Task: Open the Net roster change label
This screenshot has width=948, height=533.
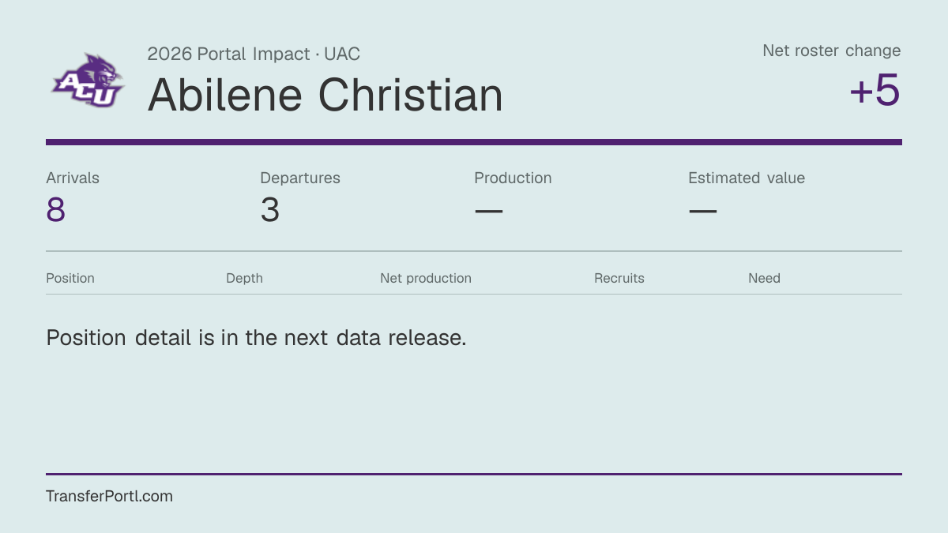Action: coord(832,51)
